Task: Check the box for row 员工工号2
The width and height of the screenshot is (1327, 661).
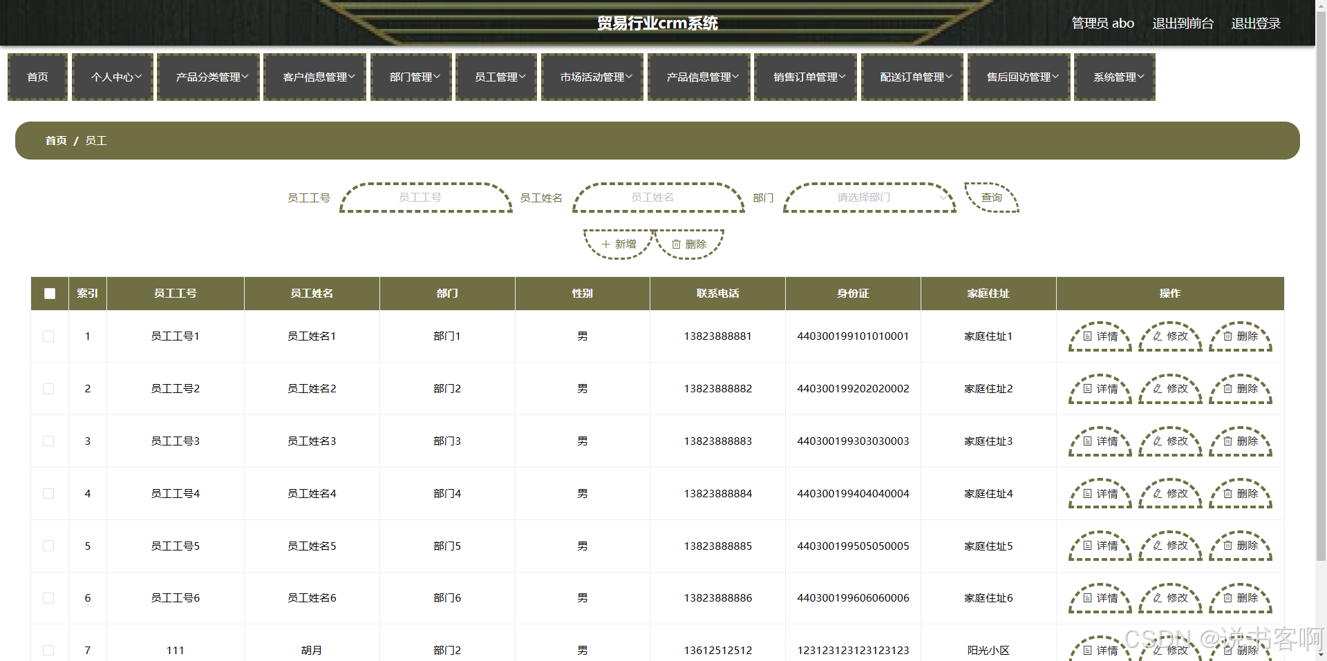Action: tap(48, 389)
